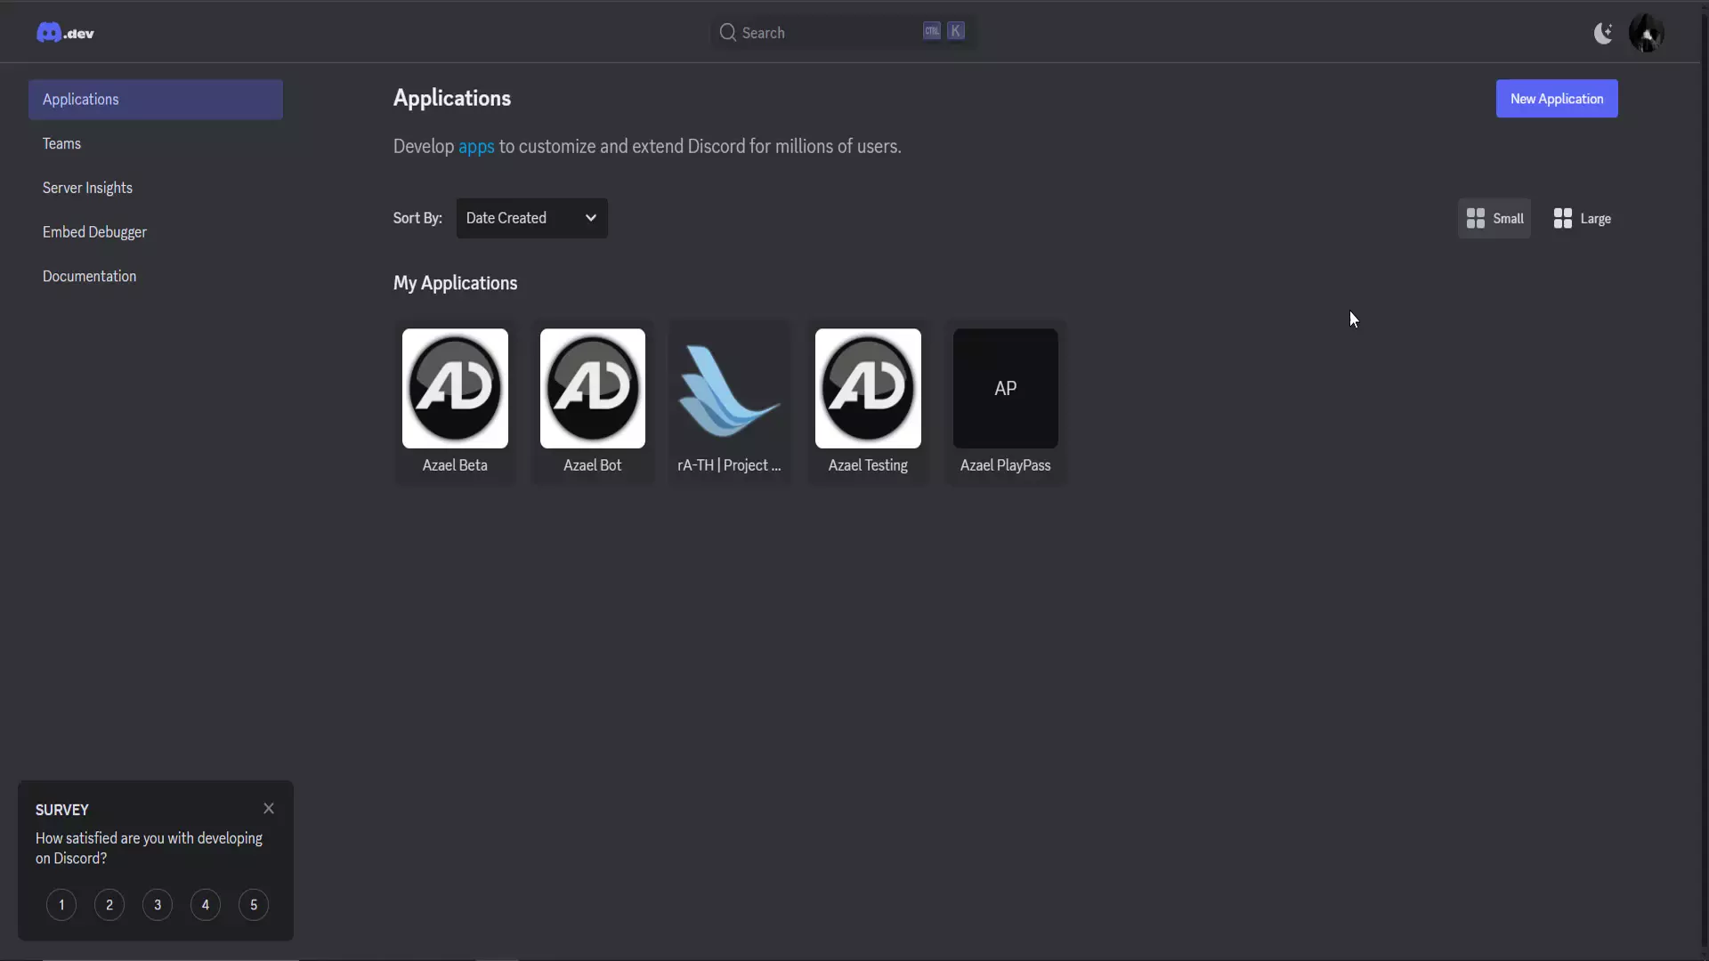Open Documentation from the sidebar
Image resolution: width=1709 pixels, height=961 pixels.
[x=89, y=276]
